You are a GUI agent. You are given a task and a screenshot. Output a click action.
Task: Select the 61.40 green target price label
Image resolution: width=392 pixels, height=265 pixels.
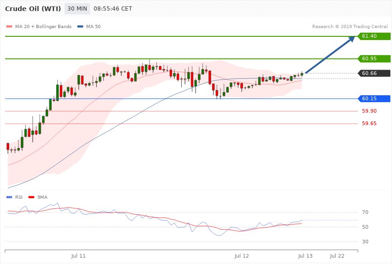tap(374, 36)
